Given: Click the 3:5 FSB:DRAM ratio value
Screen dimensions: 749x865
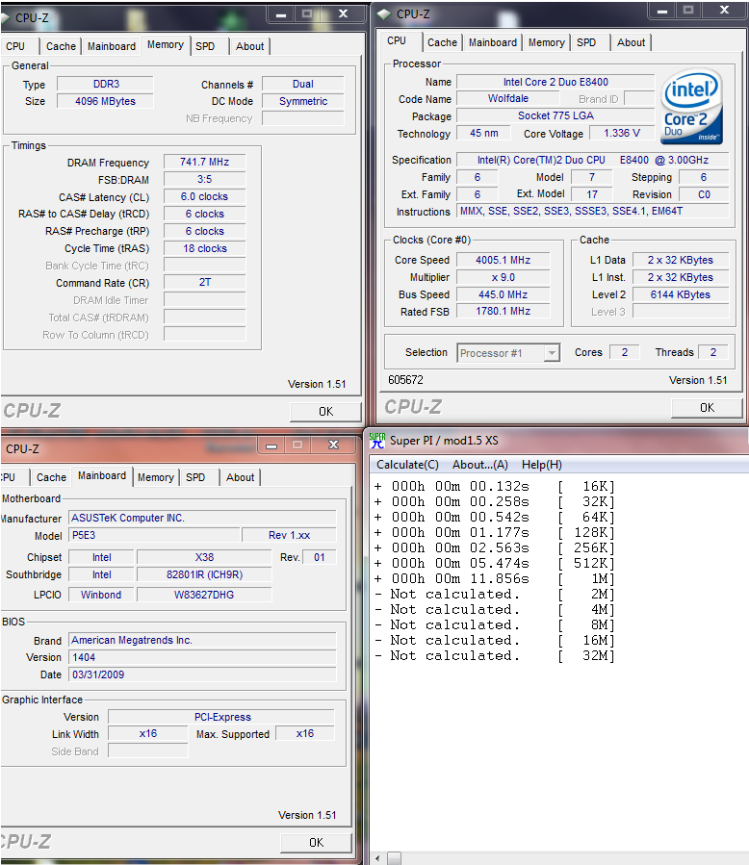Looking at the screenshot, I should point(204,179).
